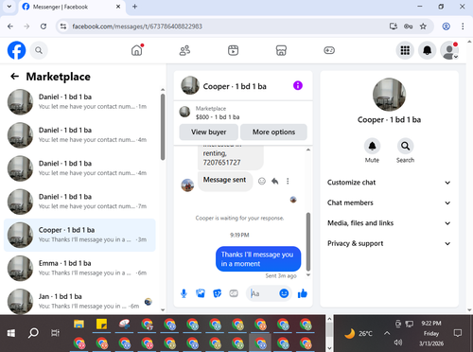This screenshot has width=473, height=352.
Task: Open the Facebook logo home link
Action: [16, 50]
